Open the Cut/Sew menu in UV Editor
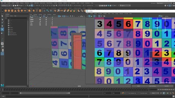 tap(100, 14)
